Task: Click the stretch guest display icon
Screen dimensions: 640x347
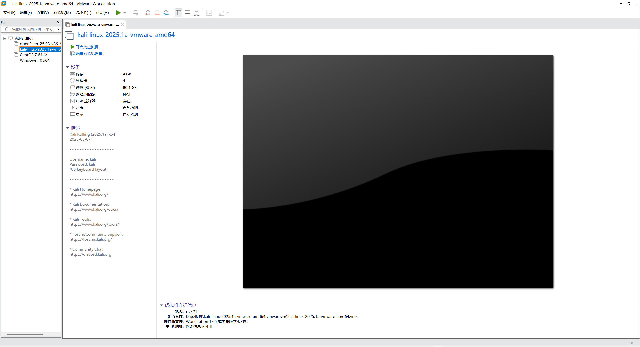Action: coord(221,13)
